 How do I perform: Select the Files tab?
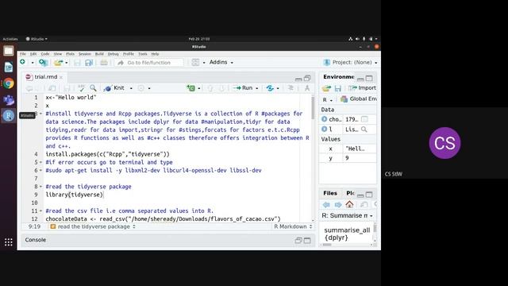pyautogui.click(x=330, y=193)
